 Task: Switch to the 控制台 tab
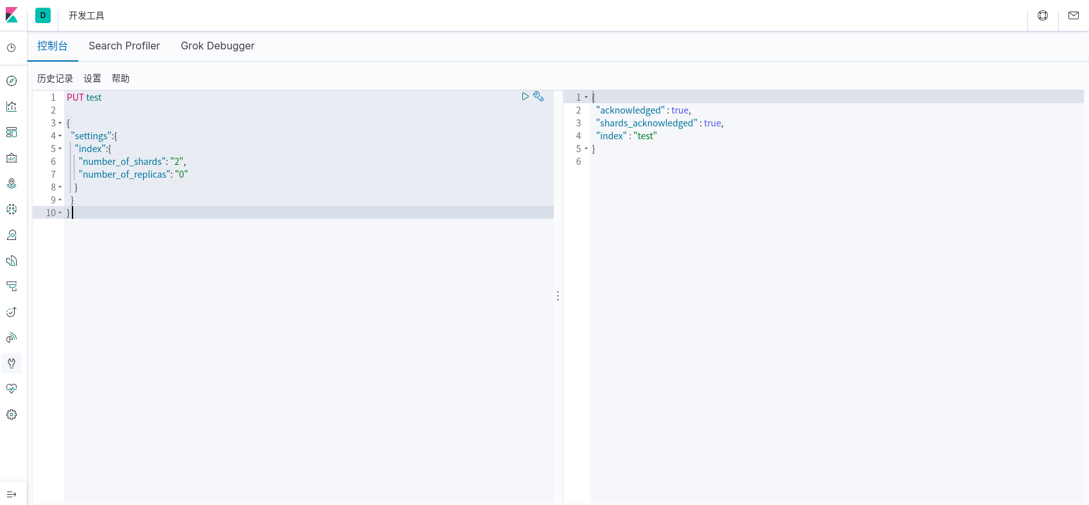pos(53,46)
